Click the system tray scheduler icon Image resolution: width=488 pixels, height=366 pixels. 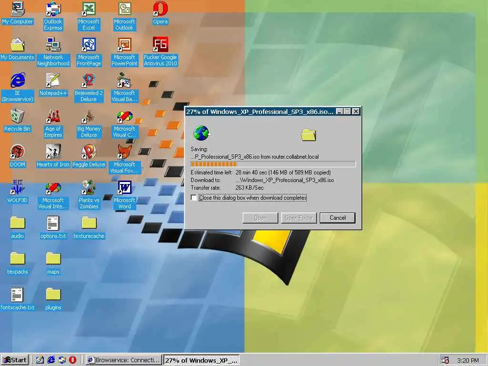445,360
